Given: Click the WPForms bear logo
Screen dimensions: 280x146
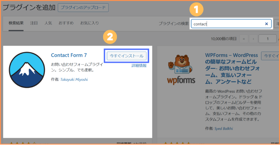Looking at the screenshot, I should coord(181,70).
